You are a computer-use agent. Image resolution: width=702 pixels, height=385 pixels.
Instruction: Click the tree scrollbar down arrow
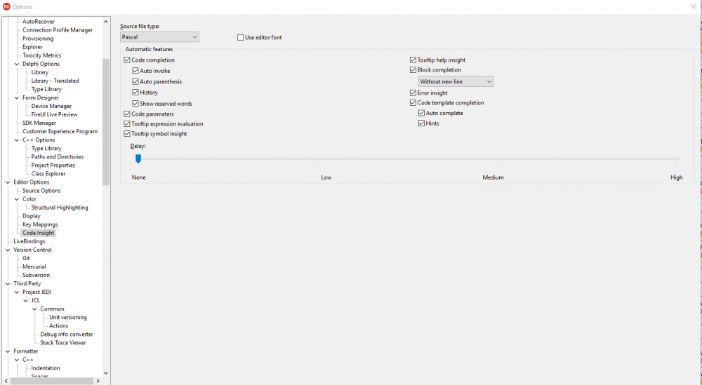[x=106, y=373]
